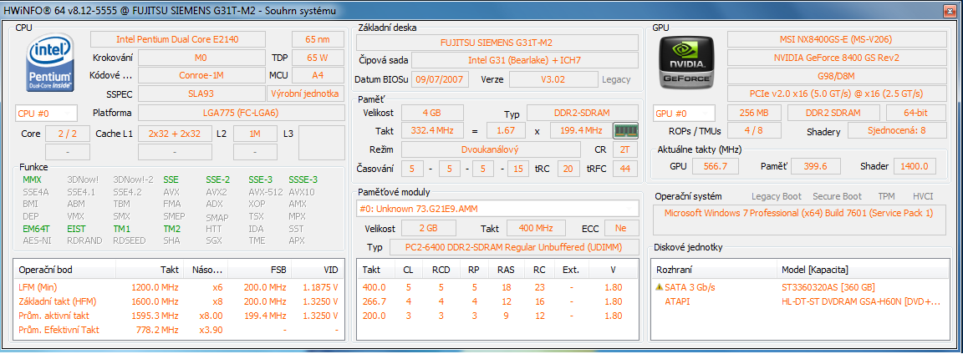Select the Prům. aktivní takt row
Image resolution: width=963 pixels, height=354 pixels.
tap(179, 316)
